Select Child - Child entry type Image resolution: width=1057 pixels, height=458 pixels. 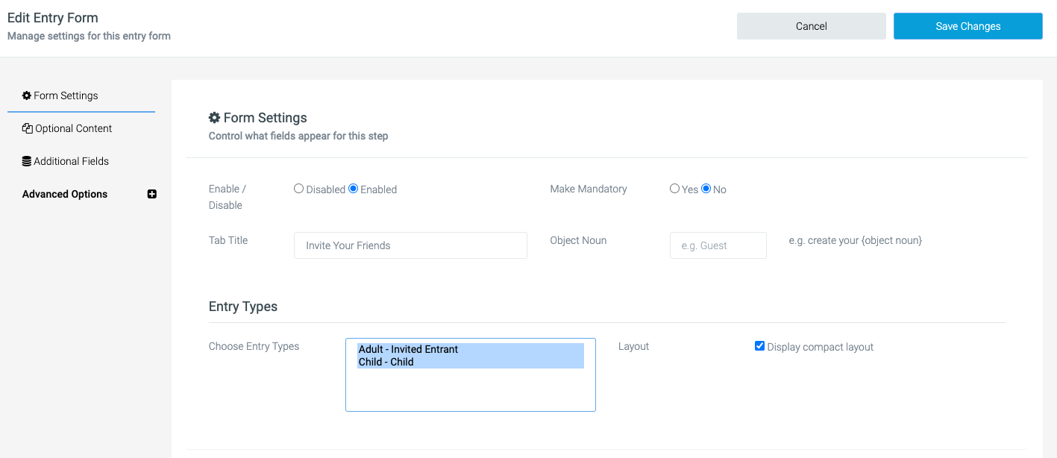[471, 362]
